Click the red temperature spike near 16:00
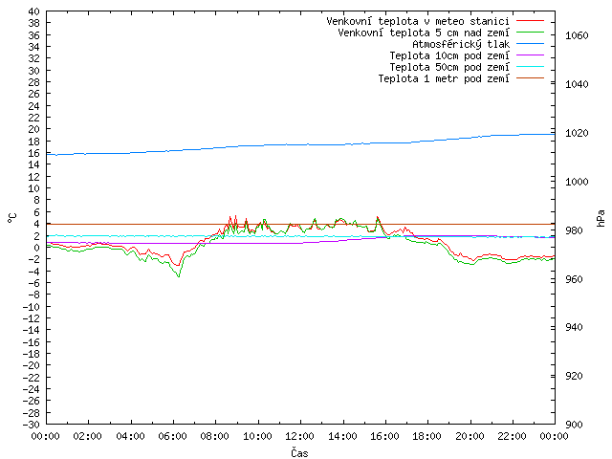The height and width of the screenshot is (459, 612). point(378,217)
